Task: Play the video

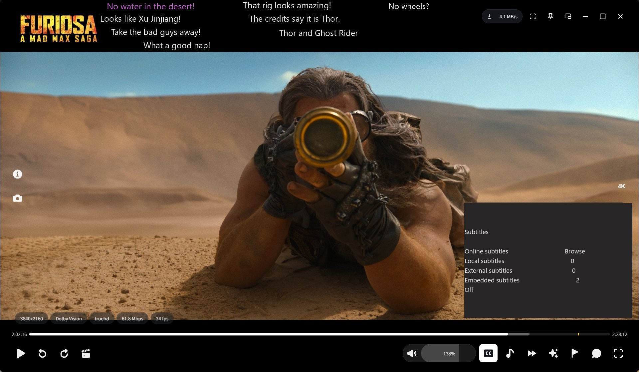Action: point(21,353)
